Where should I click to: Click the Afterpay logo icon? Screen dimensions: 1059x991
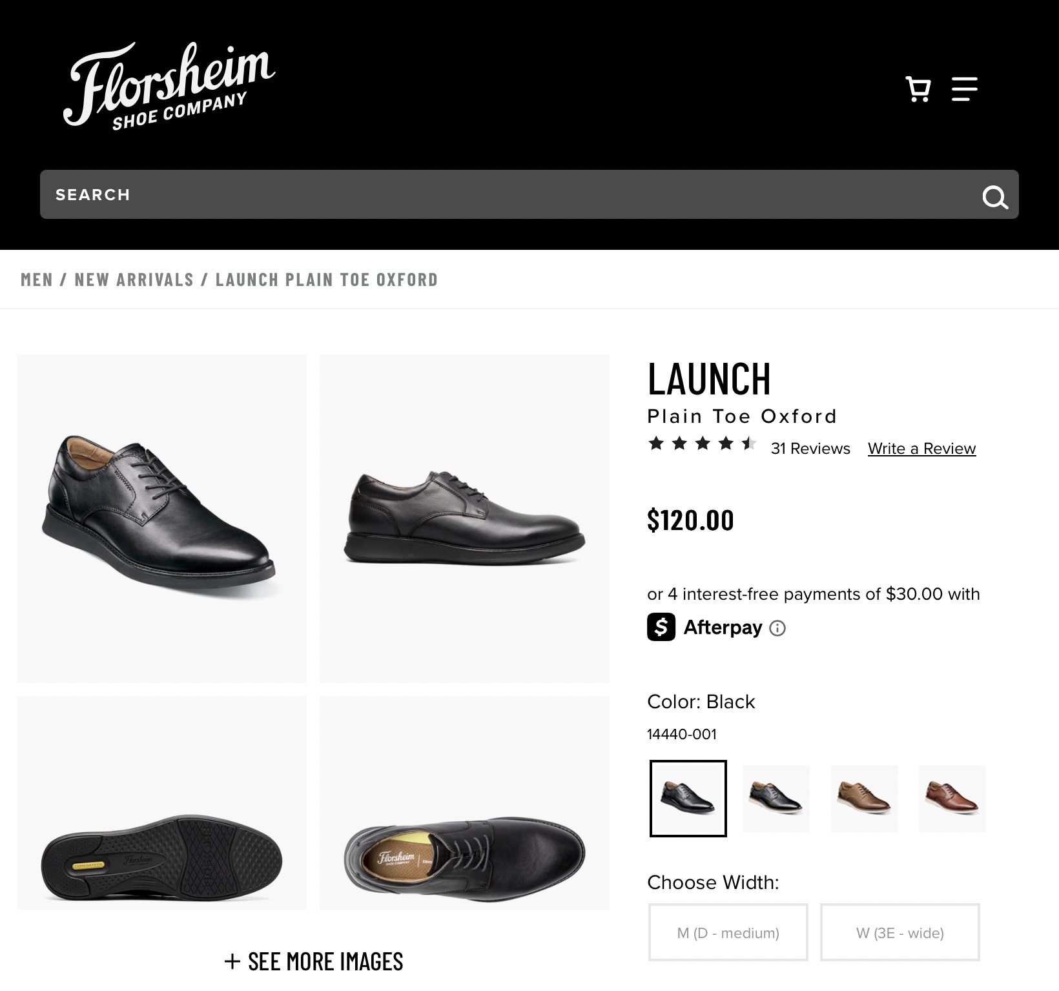pyautogui.click(x=661, y=627)
